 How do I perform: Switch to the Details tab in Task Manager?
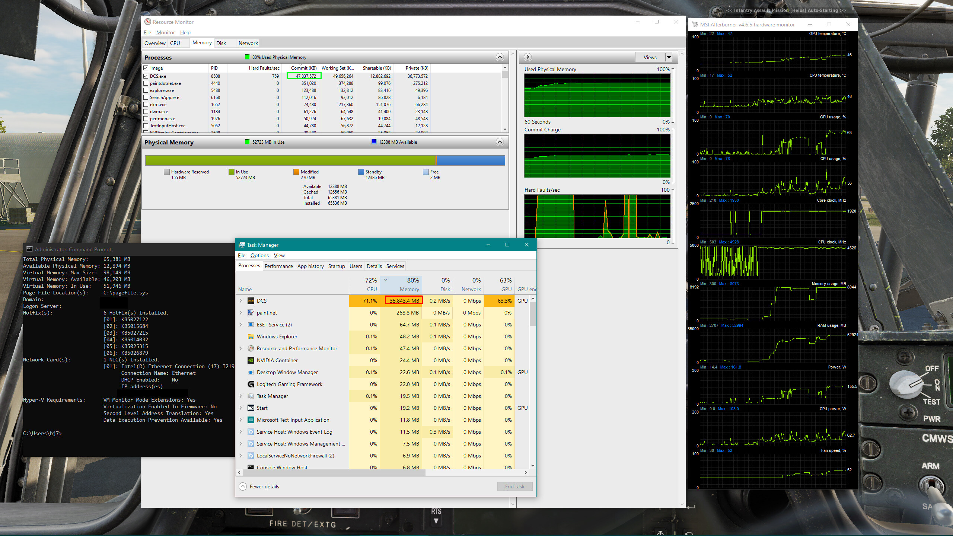(374, 266)
